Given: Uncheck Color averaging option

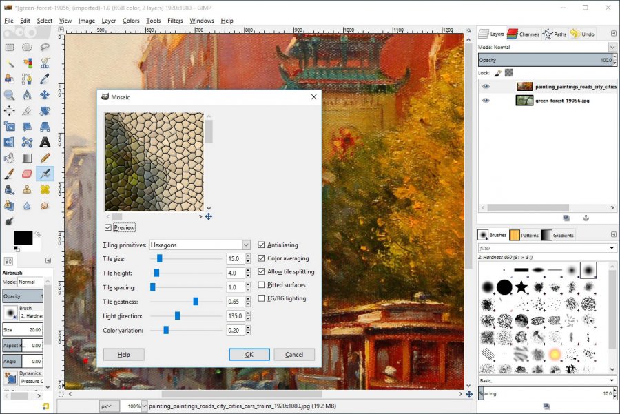Looking at the screenshot, I should coord(261,258).
